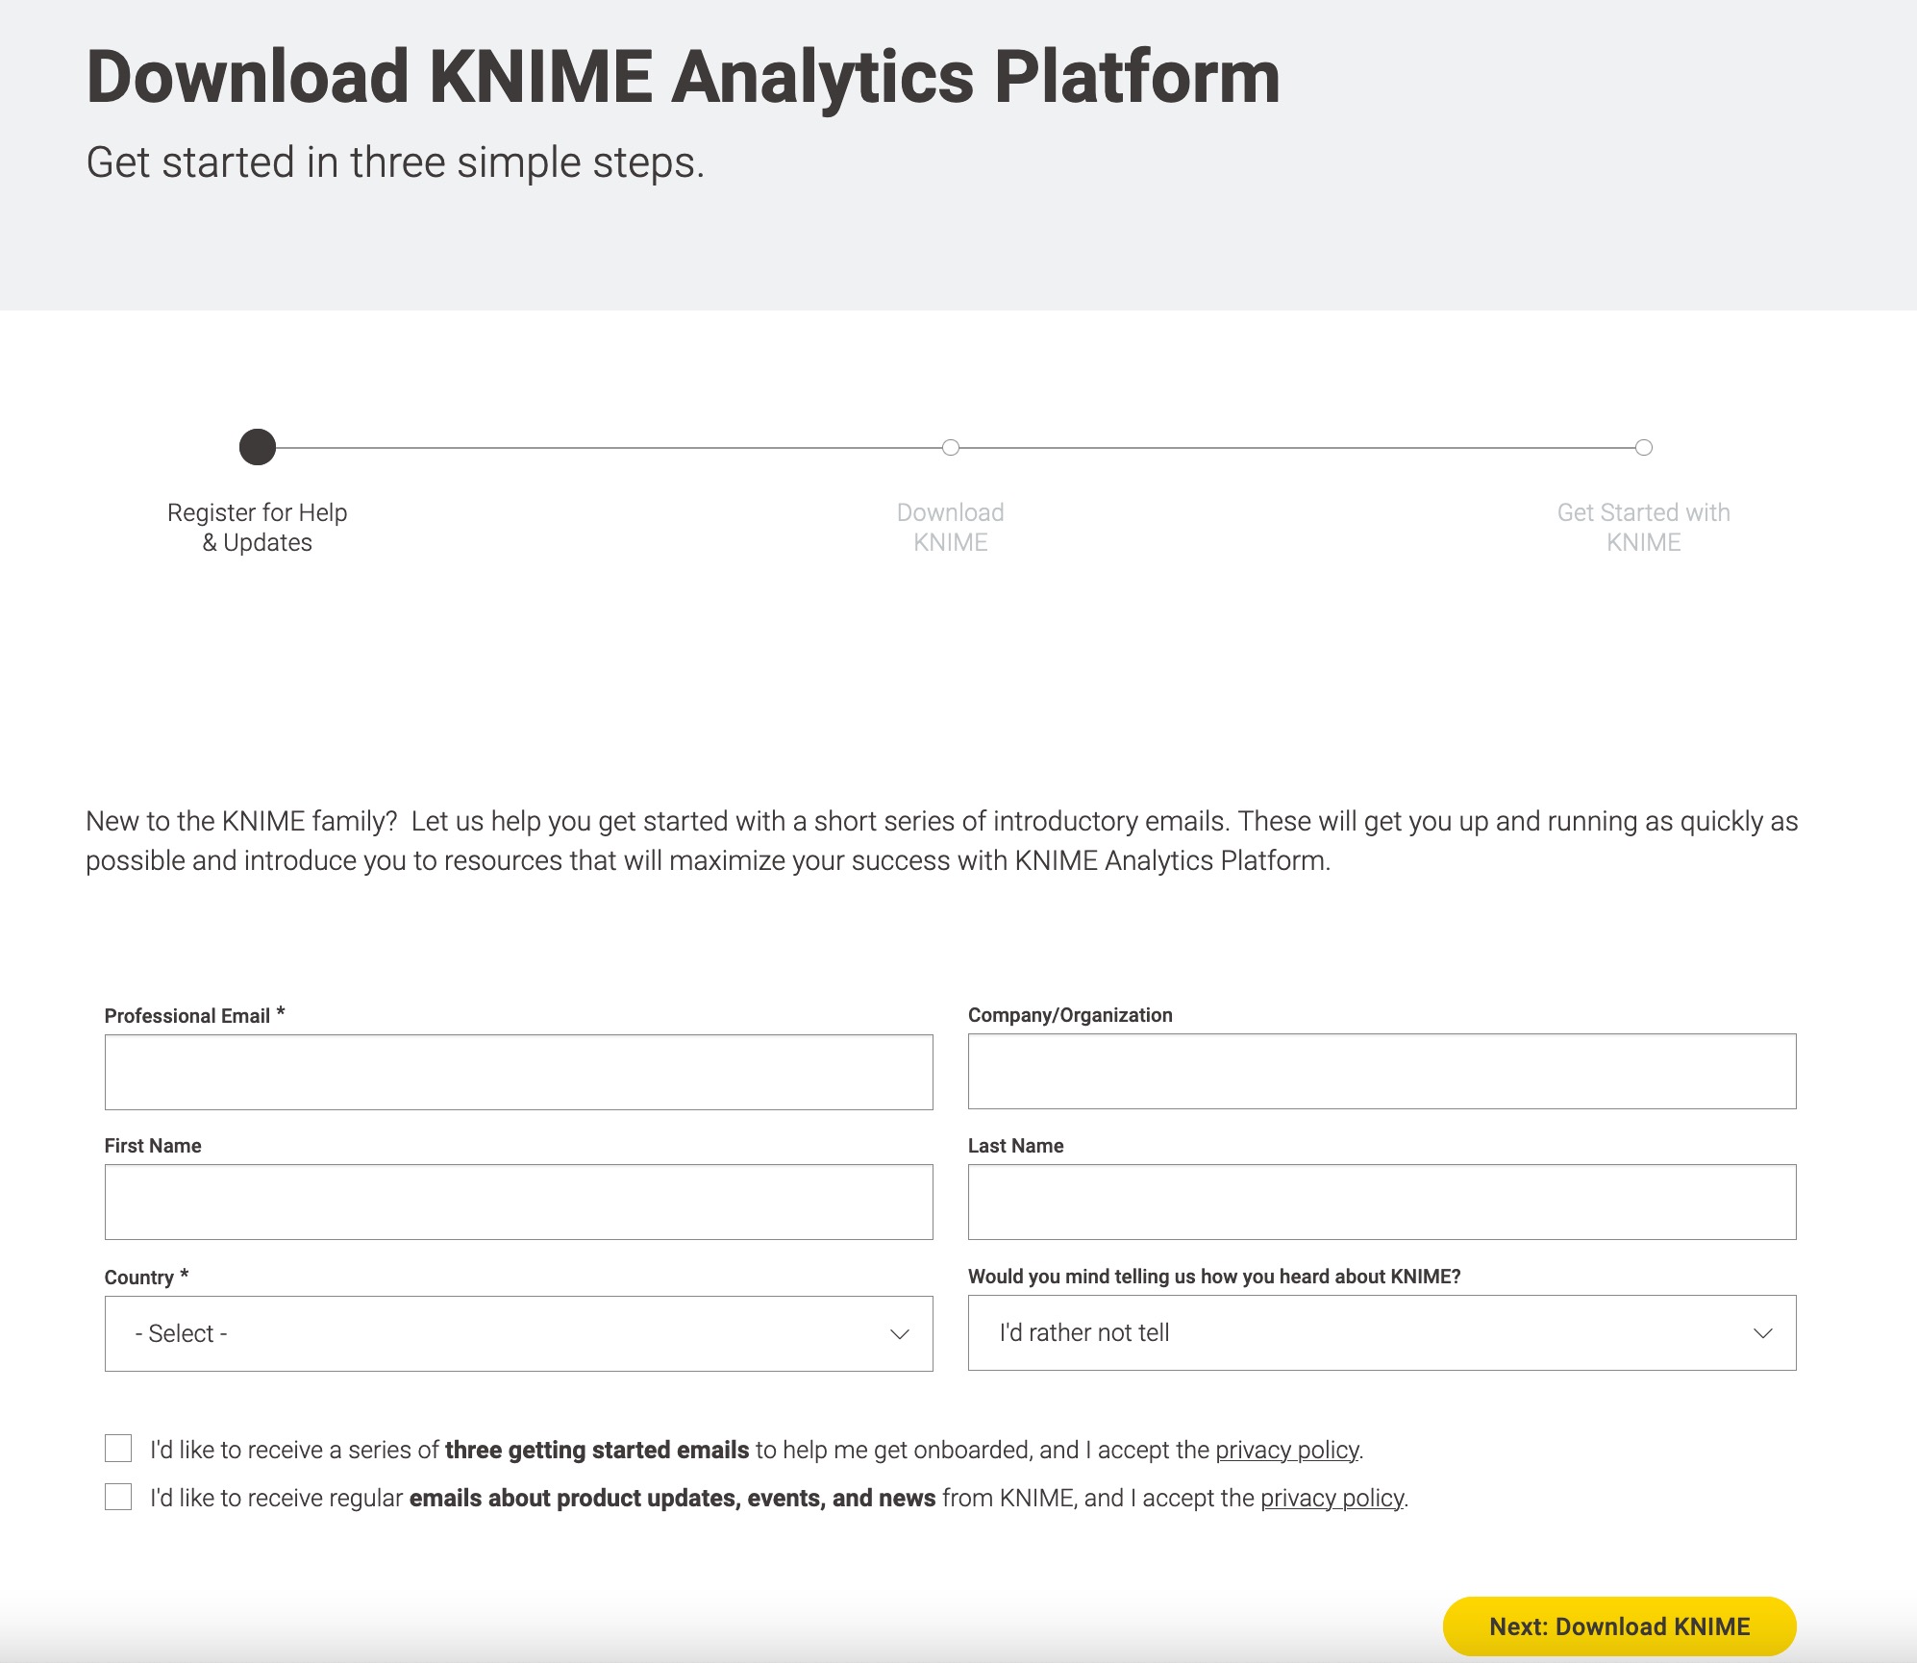Click the Download KNIME step circle

pos(951,447)
